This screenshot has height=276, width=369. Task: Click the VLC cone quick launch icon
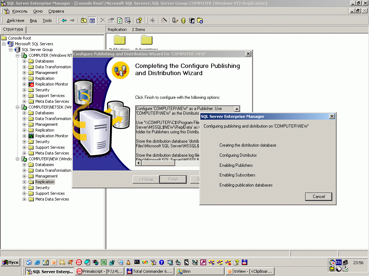pos(129,262)
